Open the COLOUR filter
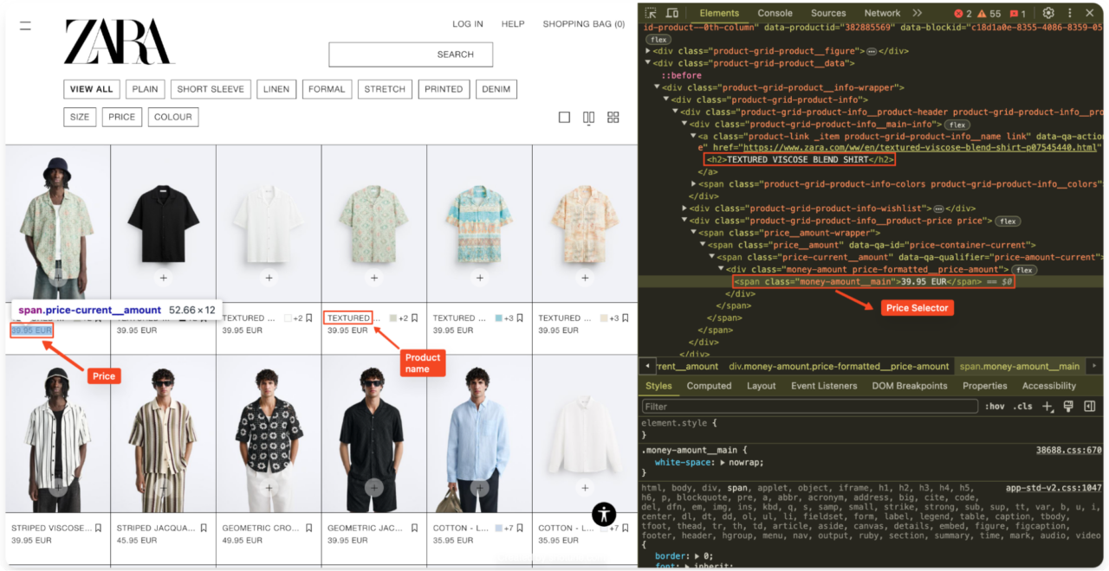 click(173, 117)
